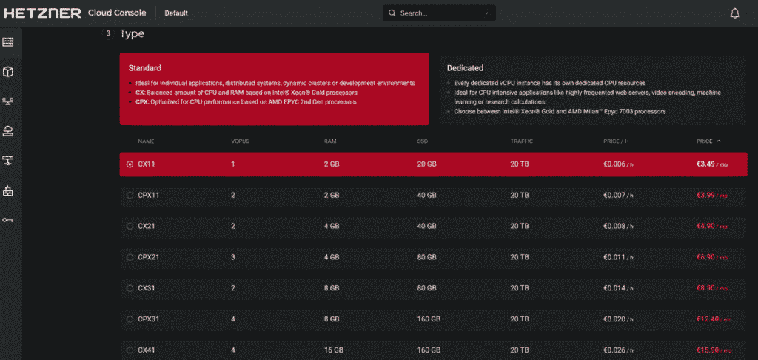The width and height of the screenshot is (758, 360).
Task: Click the €8.90 / mo price in CX31 row
Action: [711, 288]
